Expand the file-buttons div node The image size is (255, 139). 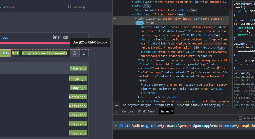click(x=133, y=2)
